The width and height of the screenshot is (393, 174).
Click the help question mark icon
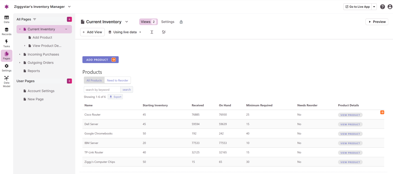coord(383,7)
